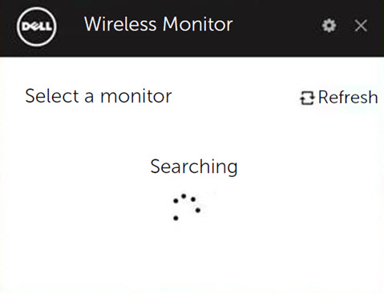Rescan for monitors using Refresh
The image size is (384, 293).
339,98
